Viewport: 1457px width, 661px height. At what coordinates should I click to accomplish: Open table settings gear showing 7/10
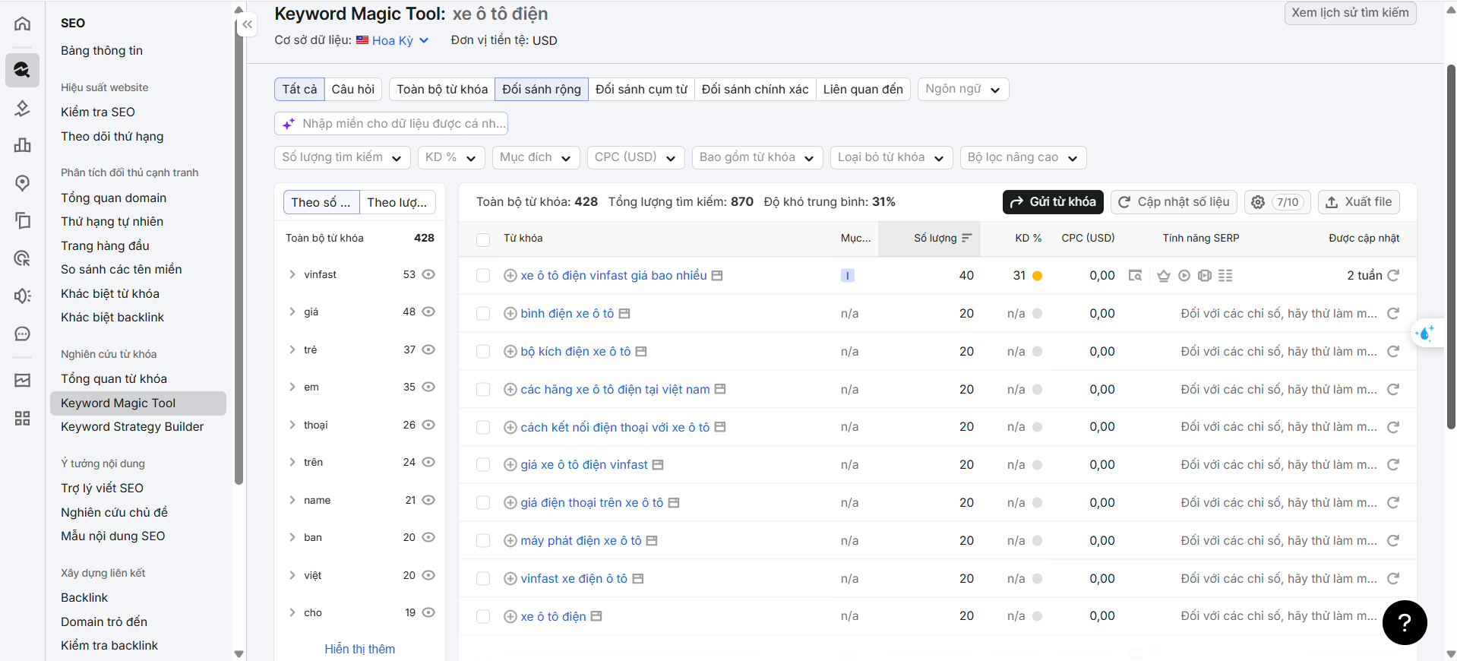click(x=1277, y=202)
